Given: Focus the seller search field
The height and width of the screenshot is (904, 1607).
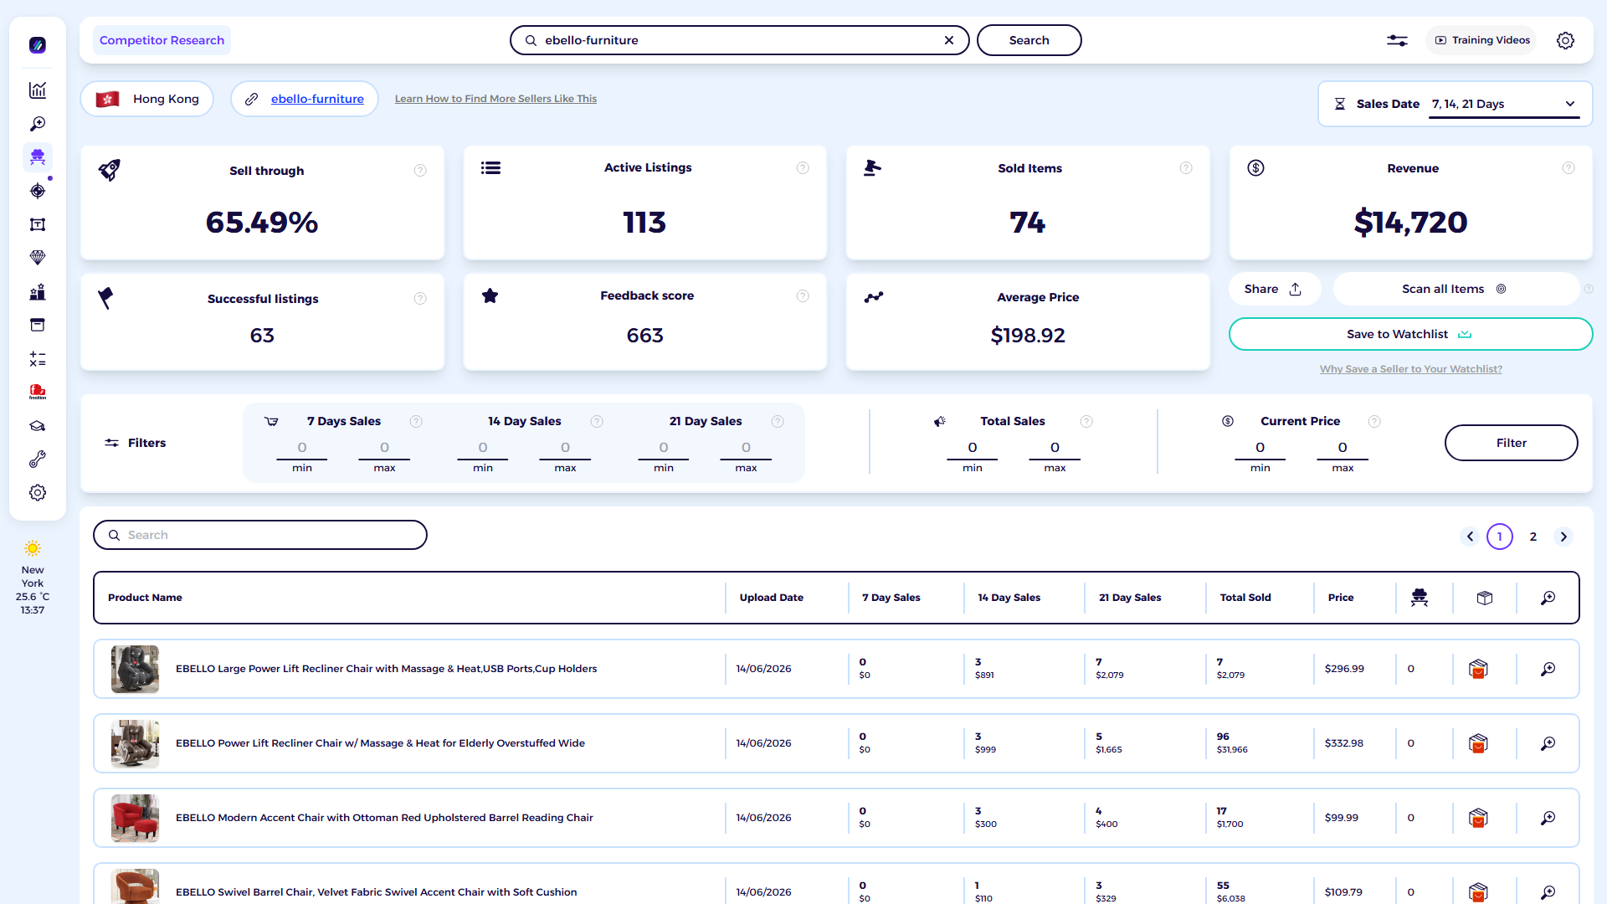Looking at the screenshot, I should 739,40.
